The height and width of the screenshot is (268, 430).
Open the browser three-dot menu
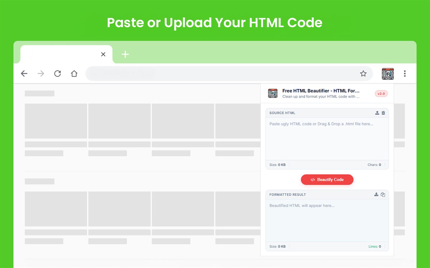click(x=405, y=74)
